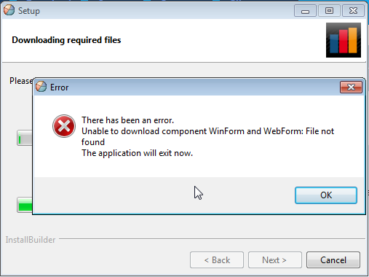The image size is (369, 277).
Task: Click the green lower progress bar
Action: click(x=25, y=205)
